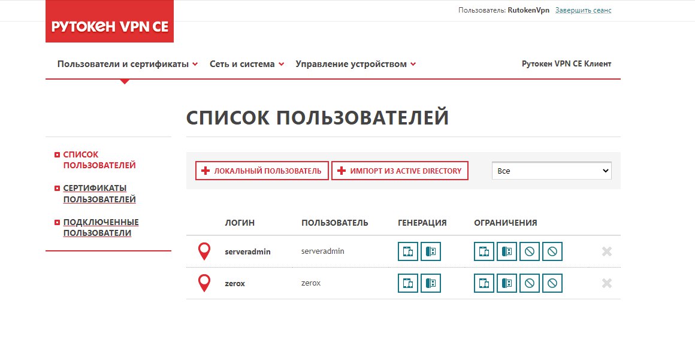Open the Все user filter dropdown
The image size is (695, 361).
[x=551, y=171]
